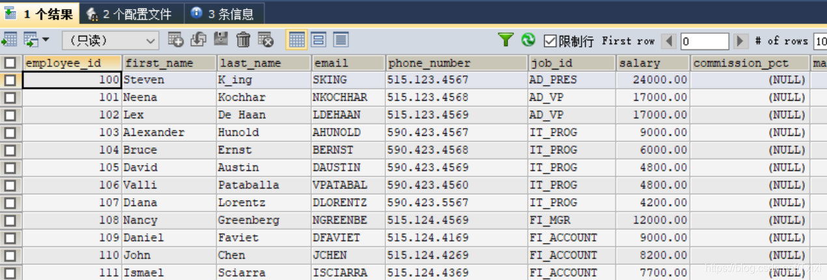Viewport: 827px width, 280px height.
Task: Check the row checkbox for David
Action: (10, 168)
